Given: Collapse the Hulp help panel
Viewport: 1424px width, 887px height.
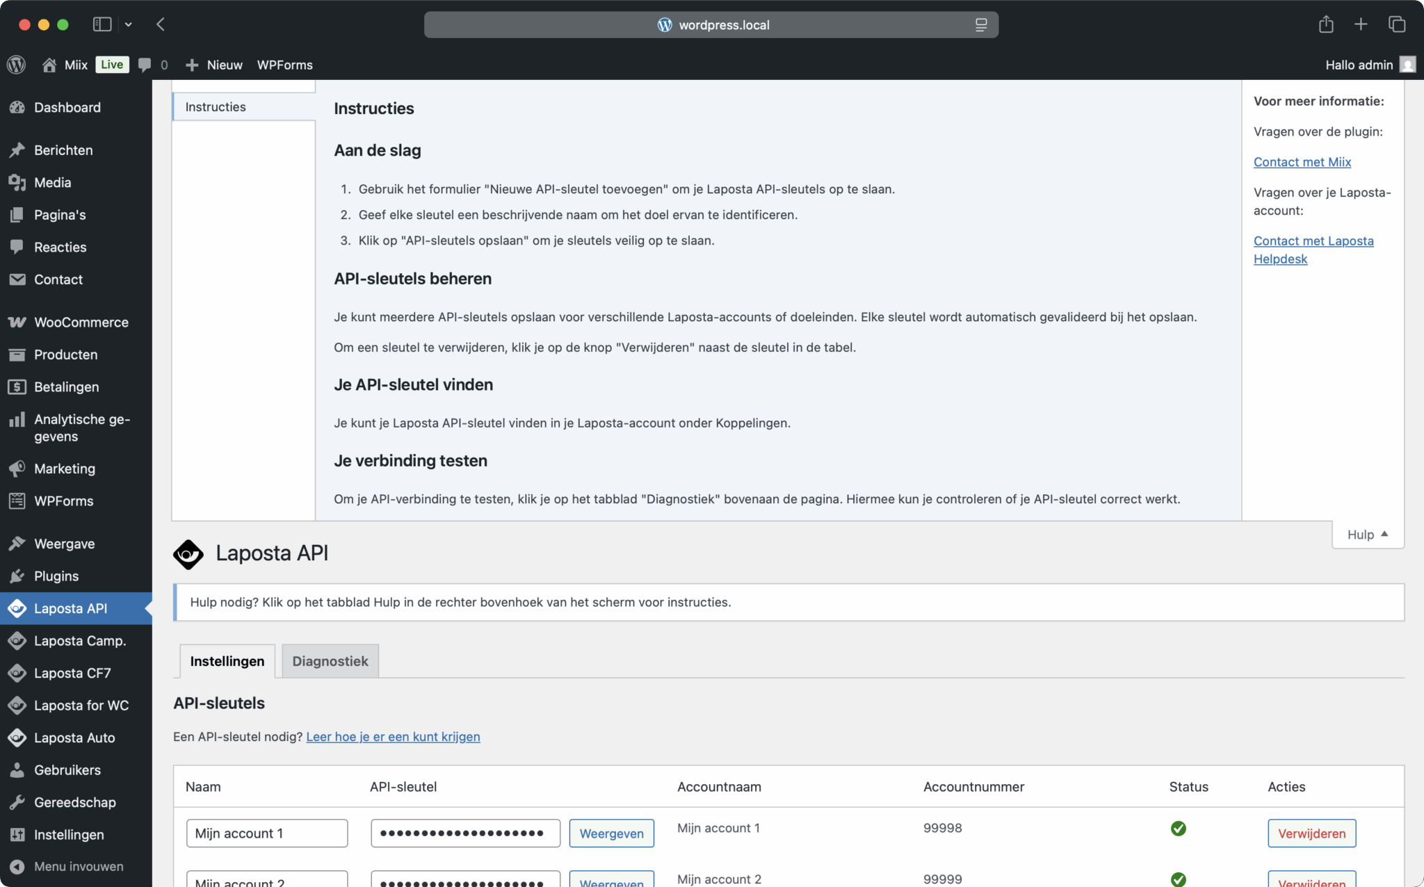Looking at the screenshot, I should tap(1367, 535).
